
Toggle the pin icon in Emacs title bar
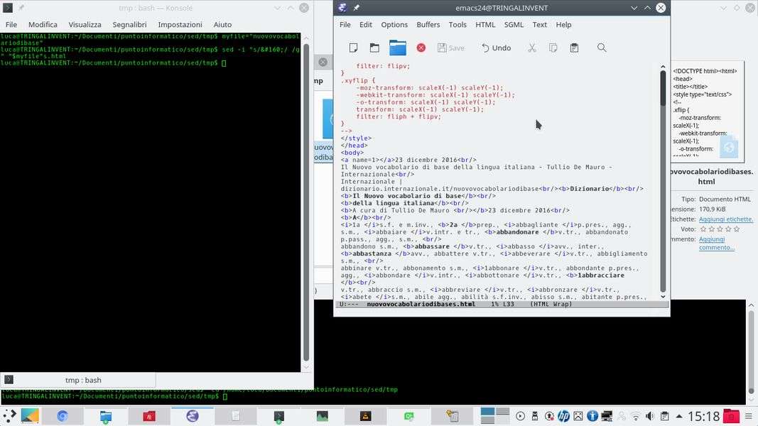pyautogui.click(x=357, y=8)
